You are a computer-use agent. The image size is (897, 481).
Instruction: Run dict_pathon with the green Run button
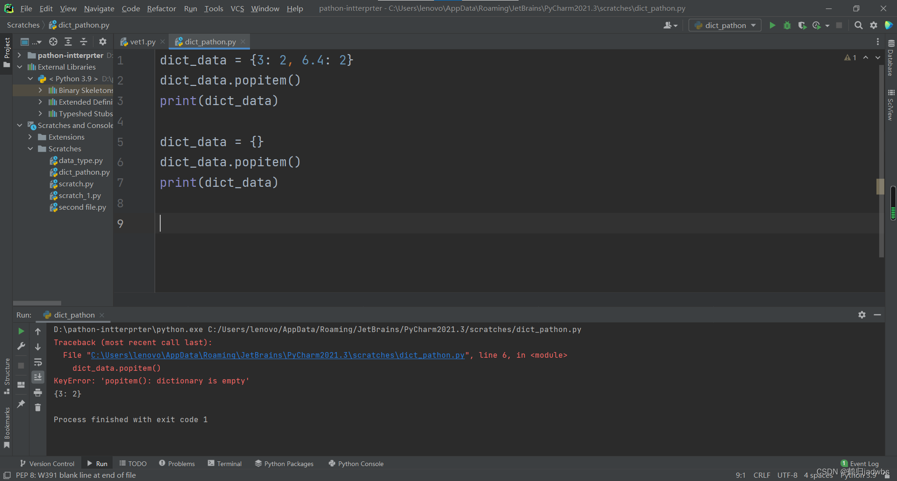tap(772, 25)
